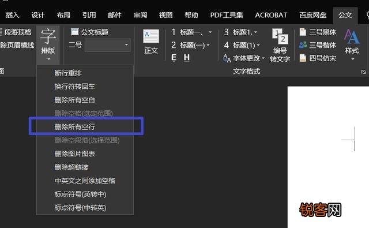Screen dimensions: 369x228
Task: Apply 三号黑体 font preset
Action: pos(318,32)
